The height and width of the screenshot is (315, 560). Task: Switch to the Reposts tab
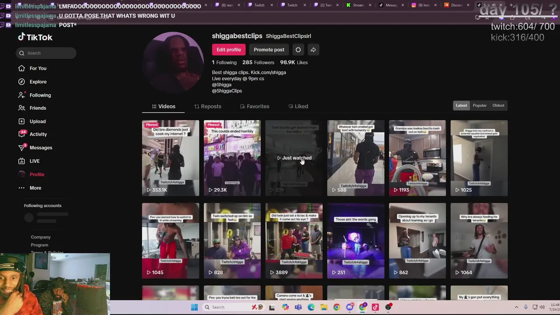(x=208, y=106)
